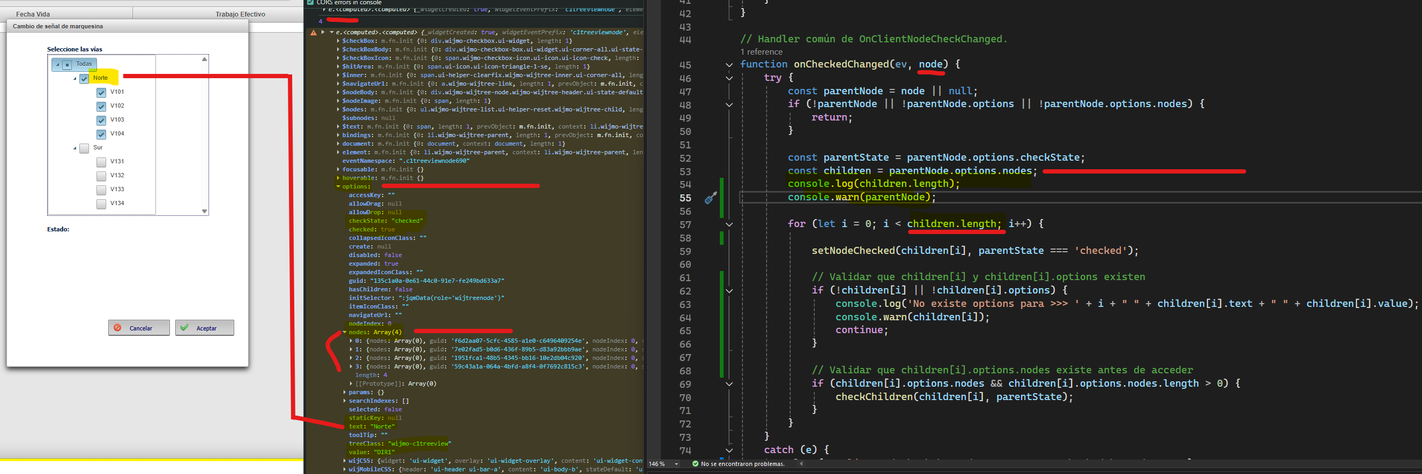This screenshot has width=1422, height=474.
Task: Check the Sur checkbox
Action: click(x=84, y=148)
